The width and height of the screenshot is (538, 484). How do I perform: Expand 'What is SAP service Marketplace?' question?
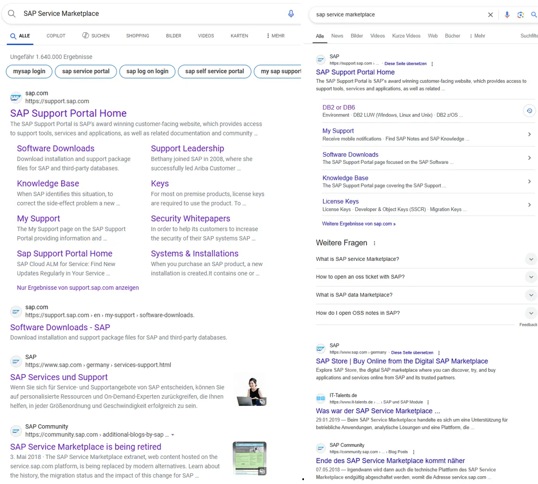click(x=530, y=259)
